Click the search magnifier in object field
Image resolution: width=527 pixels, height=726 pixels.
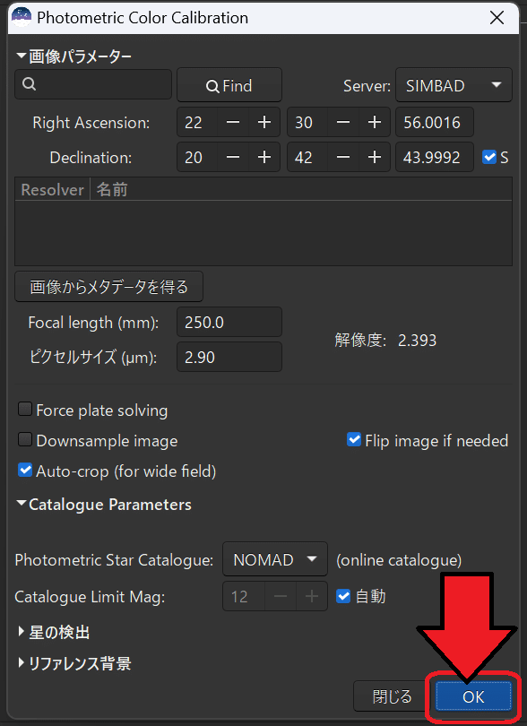click(x=29, y=84)
